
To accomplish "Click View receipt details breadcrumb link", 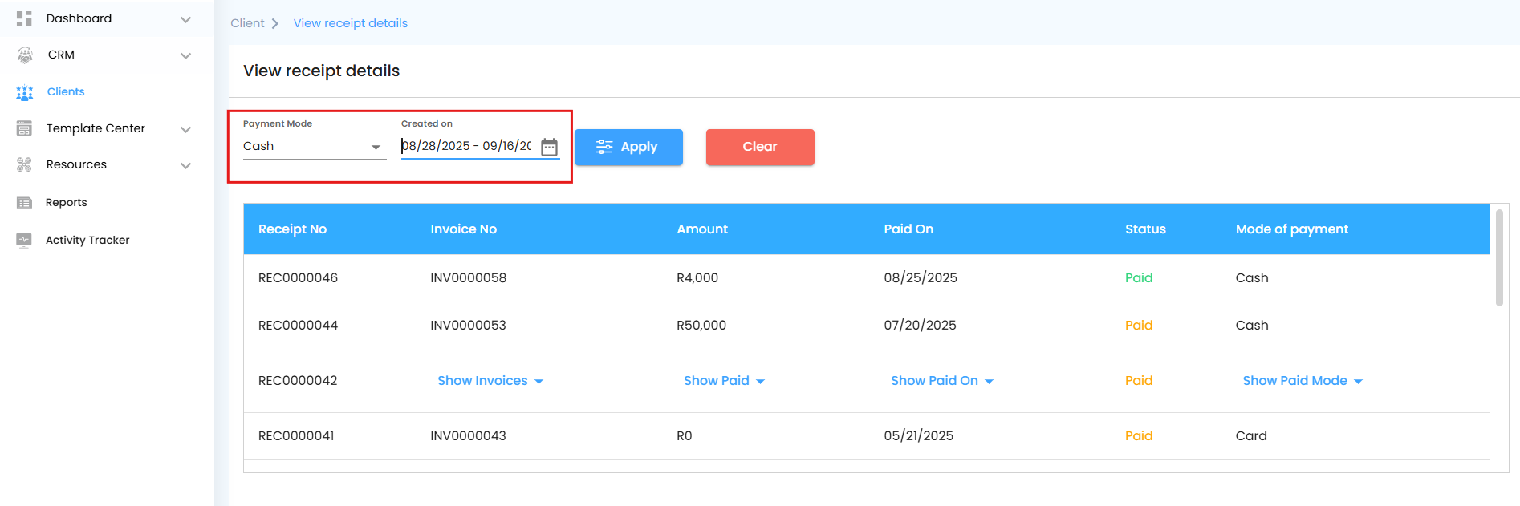I will coord(351,23).
